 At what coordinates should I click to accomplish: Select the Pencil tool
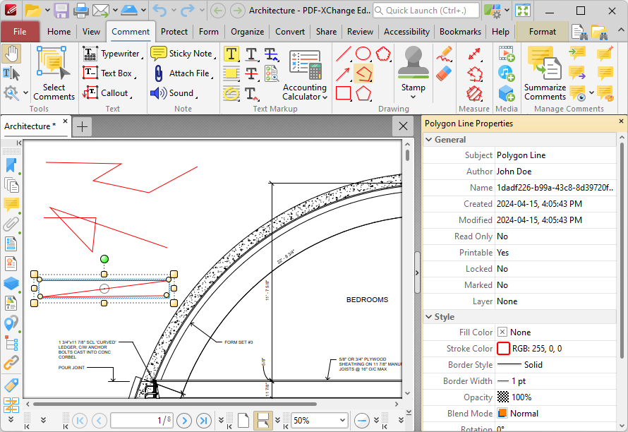click(x=444, y=54)
